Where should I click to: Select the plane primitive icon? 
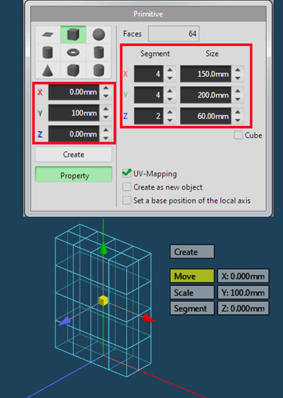pos(48,34)
